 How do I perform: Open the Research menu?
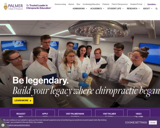point(133,9)
